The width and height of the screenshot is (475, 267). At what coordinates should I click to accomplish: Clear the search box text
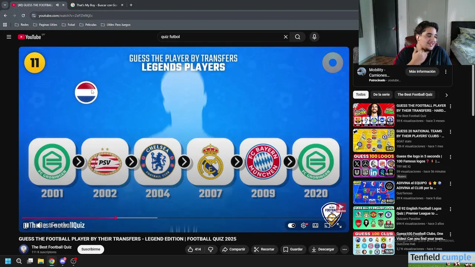coord(286,37)
